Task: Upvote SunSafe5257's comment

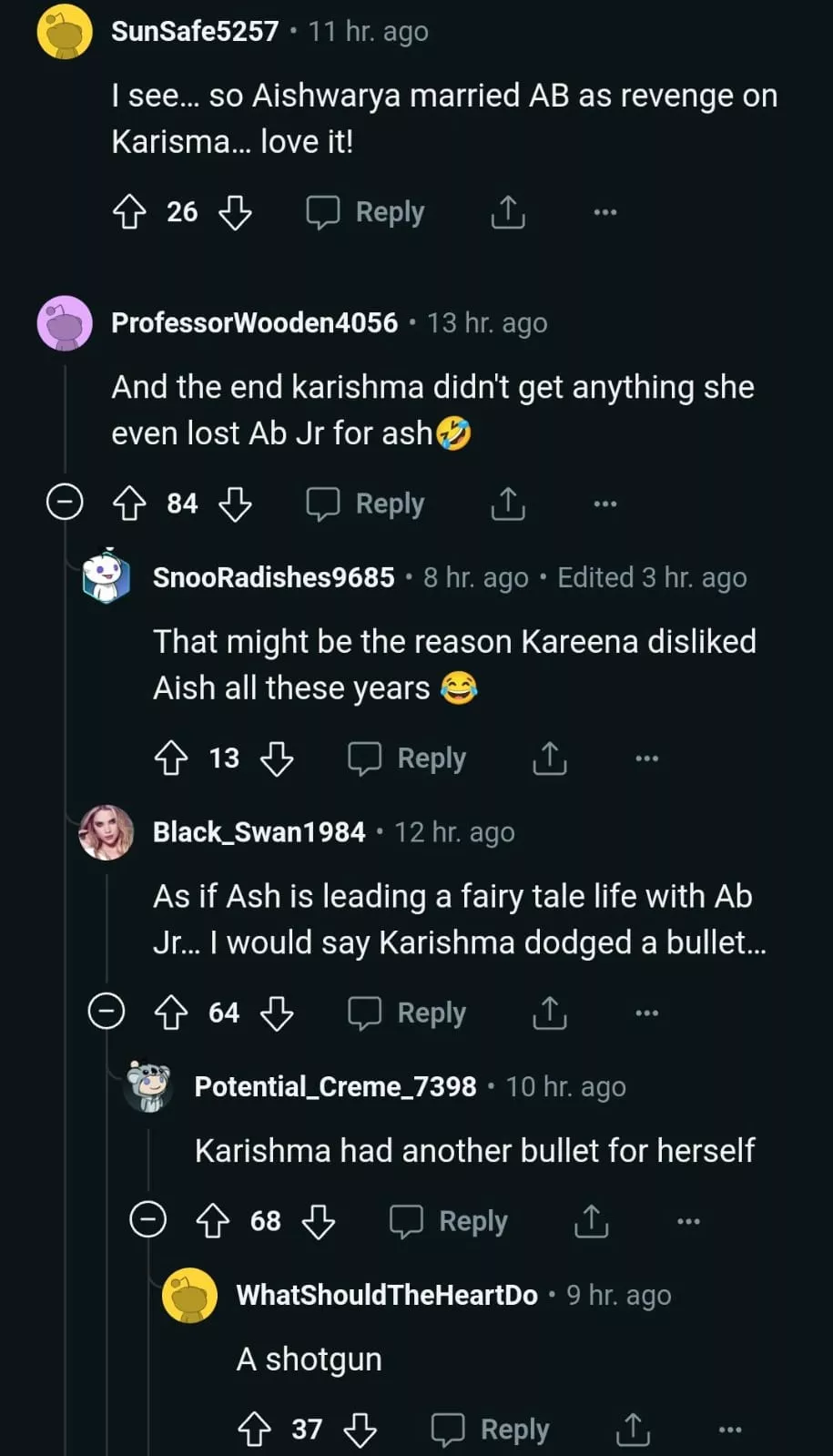Action: pos(129,212)
